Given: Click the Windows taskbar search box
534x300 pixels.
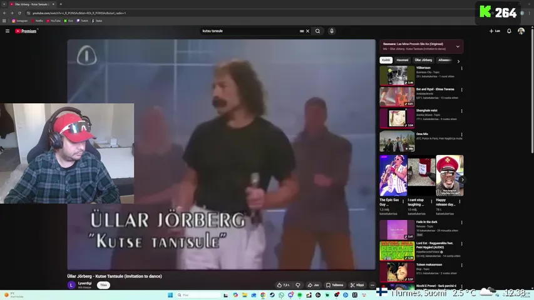Looking at the screenshot, I should [x=198, y=295].
